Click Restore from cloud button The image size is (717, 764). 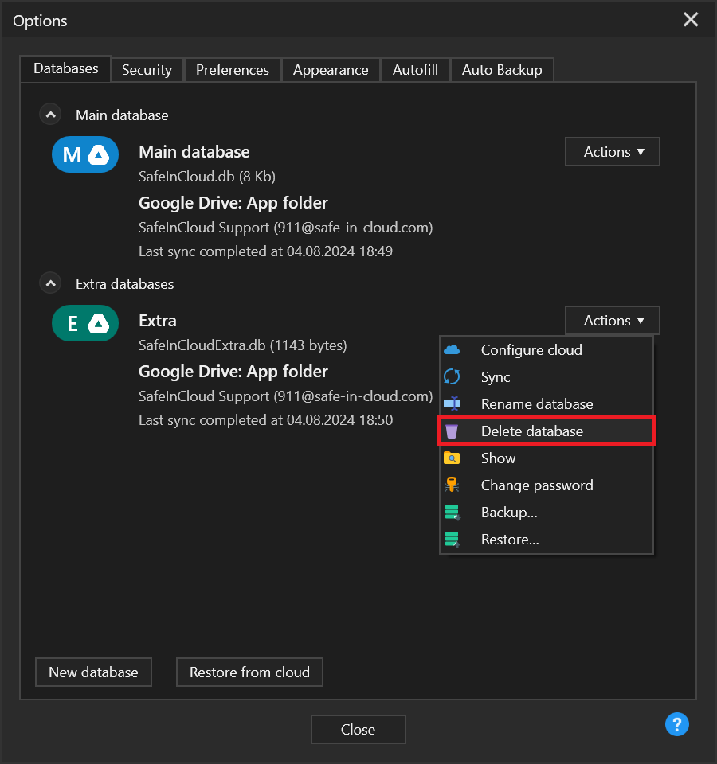click(x=249, y=672)
